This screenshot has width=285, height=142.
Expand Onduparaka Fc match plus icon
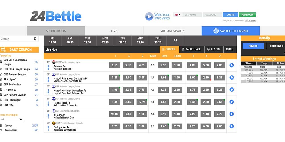tap(231, 126)
